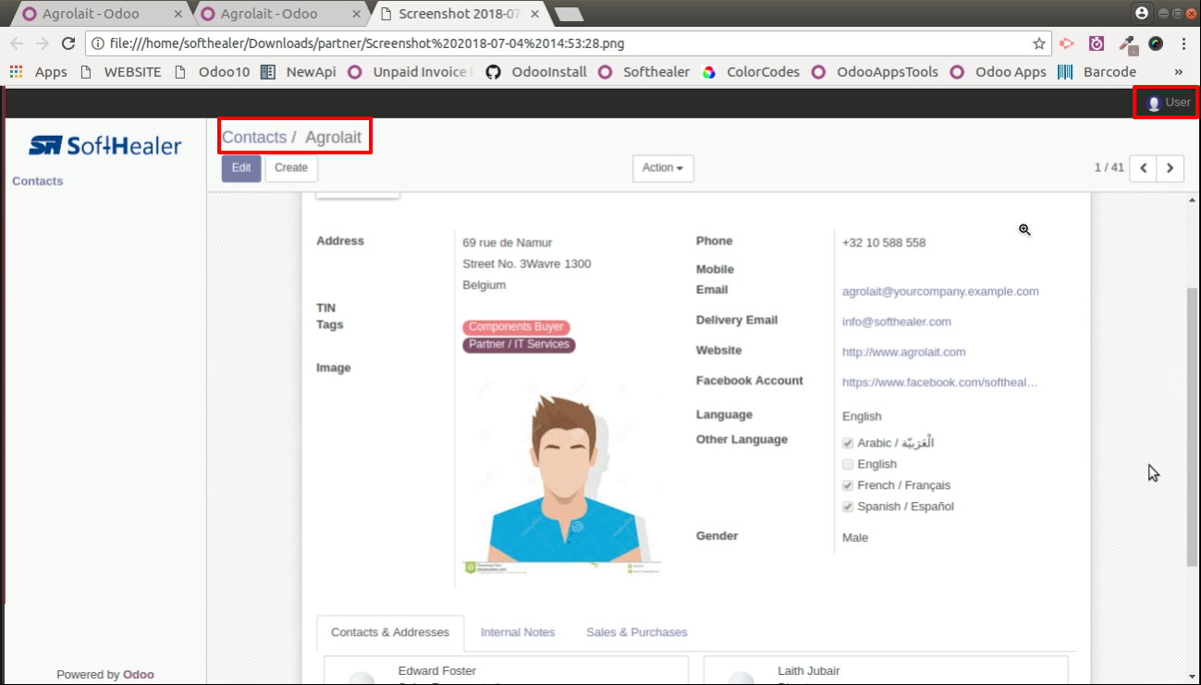
Task: Open the Action dropdown
Action: 663,168
